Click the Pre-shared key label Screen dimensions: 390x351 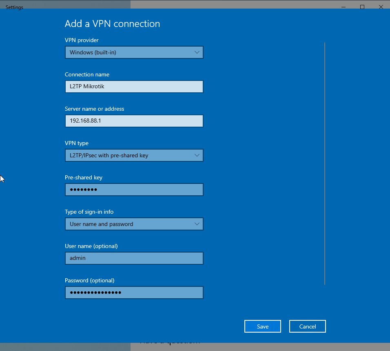(84, 177)
